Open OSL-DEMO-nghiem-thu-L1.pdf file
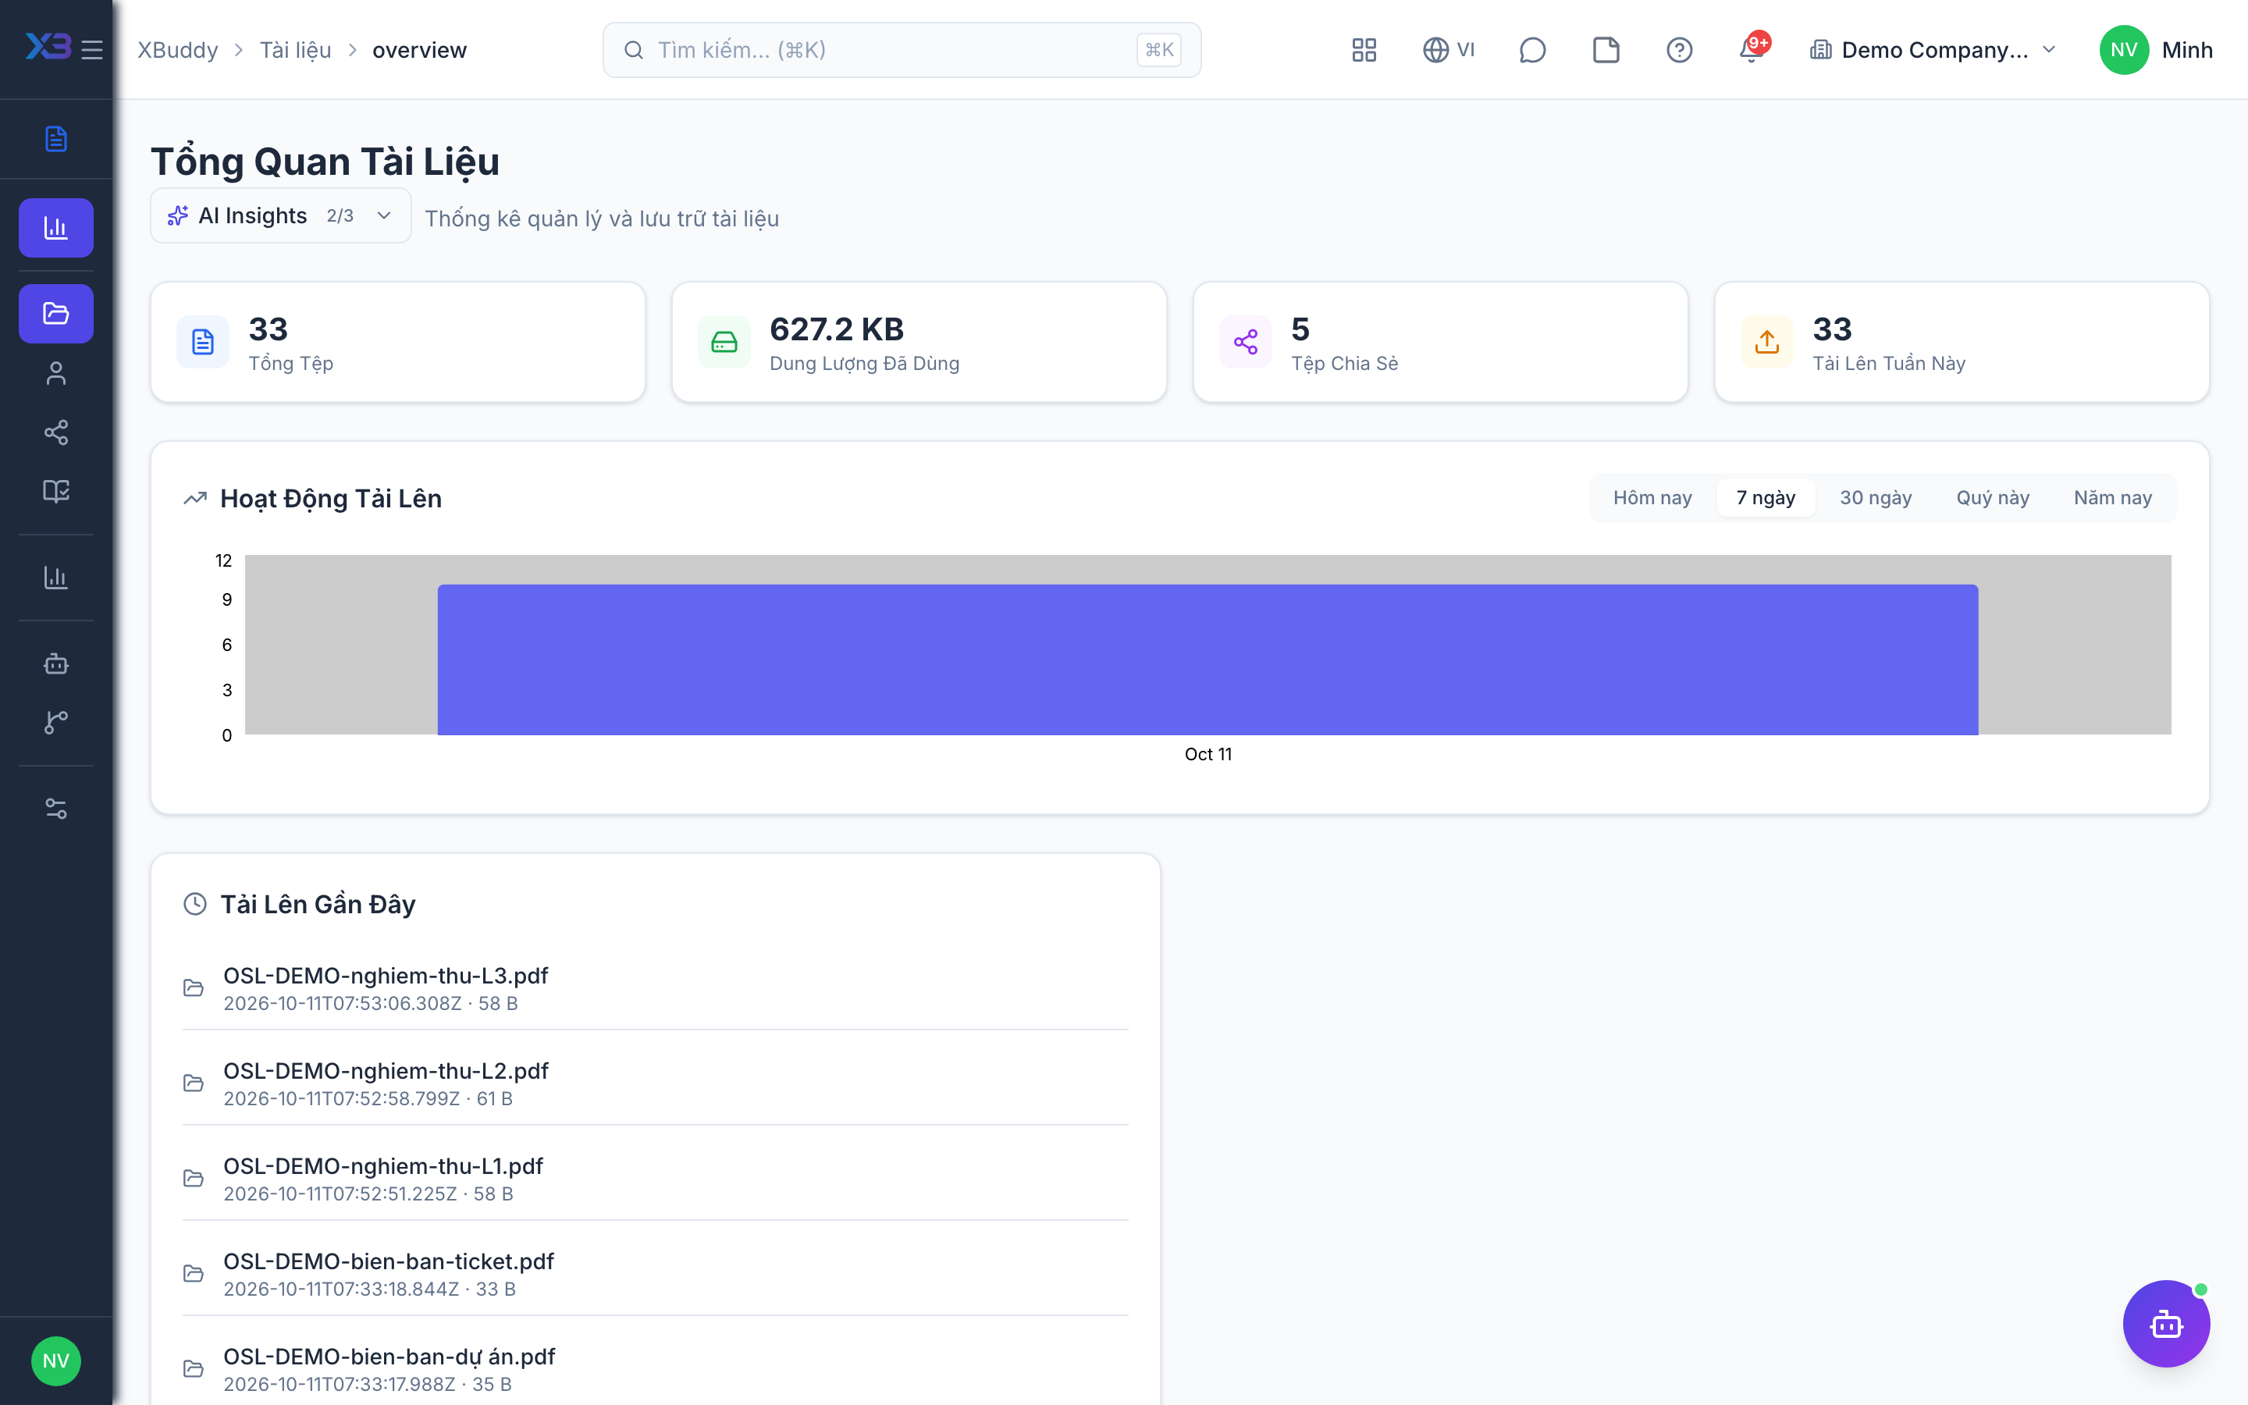This screenshot has width=2248, height=1405. [x=655, y=1179]
